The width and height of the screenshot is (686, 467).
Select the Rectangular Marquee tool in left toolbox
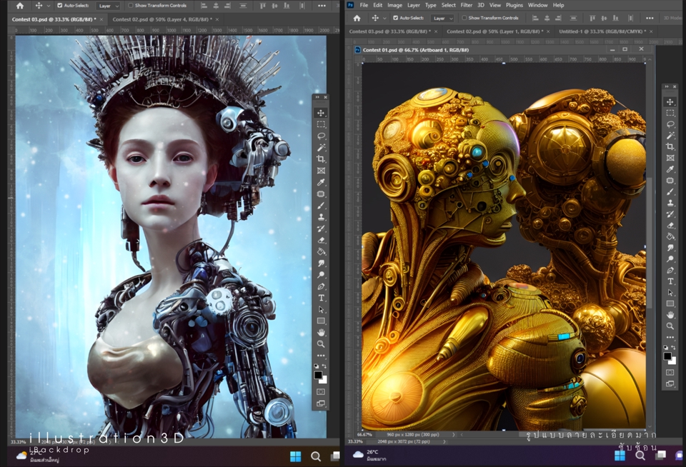pos(321,125)
